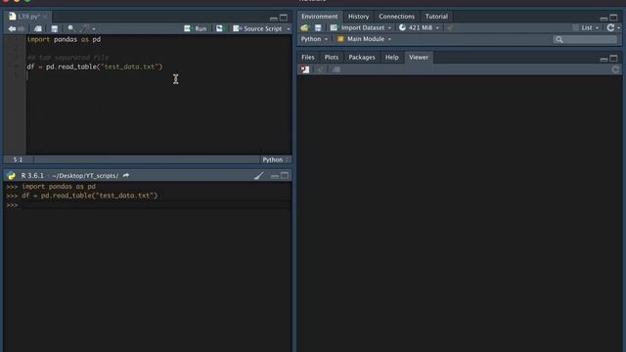This screenshot has width=626, height=352.
Task: Clear the console with the broom icon
Action: click(x=258, y=176)
